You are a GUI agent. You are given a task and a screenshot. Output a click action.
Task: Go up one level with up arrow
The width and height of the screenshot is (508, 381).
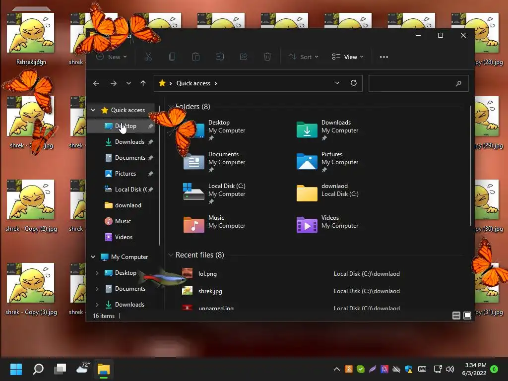pyautogui.click(x=143, y=83)
